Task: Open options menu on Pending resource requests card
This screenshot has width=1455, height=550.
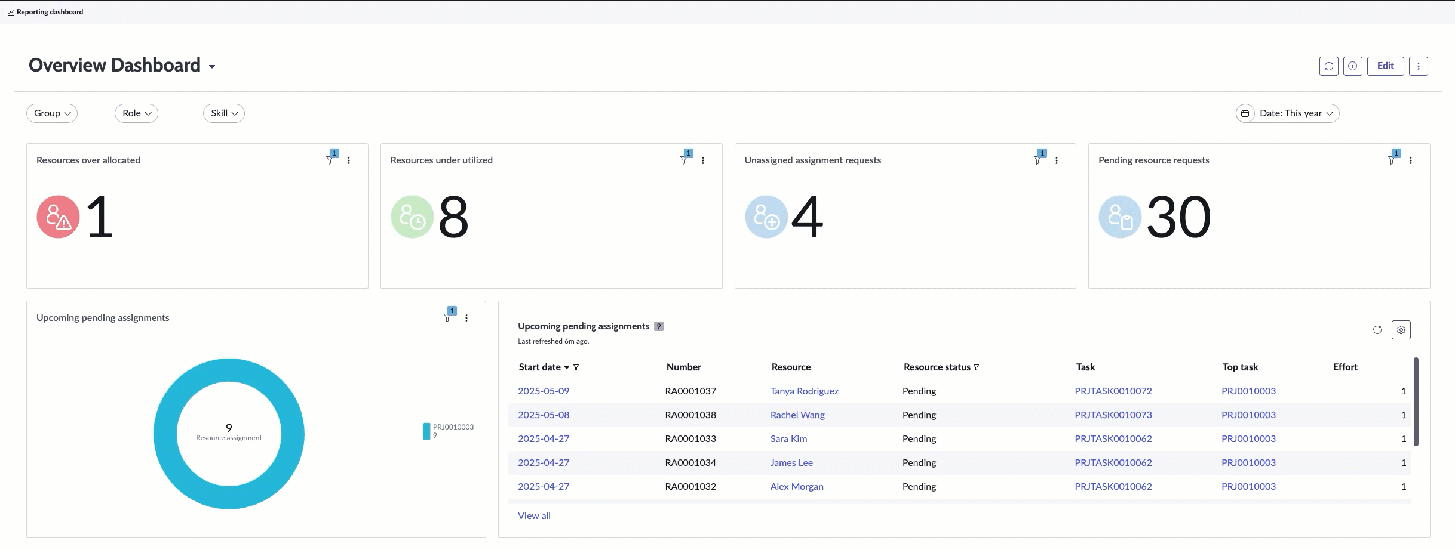Action: 1411,160
